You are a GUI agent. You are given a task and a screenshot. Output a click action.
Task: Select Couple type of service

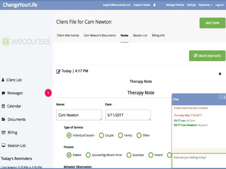click(101, 135)
